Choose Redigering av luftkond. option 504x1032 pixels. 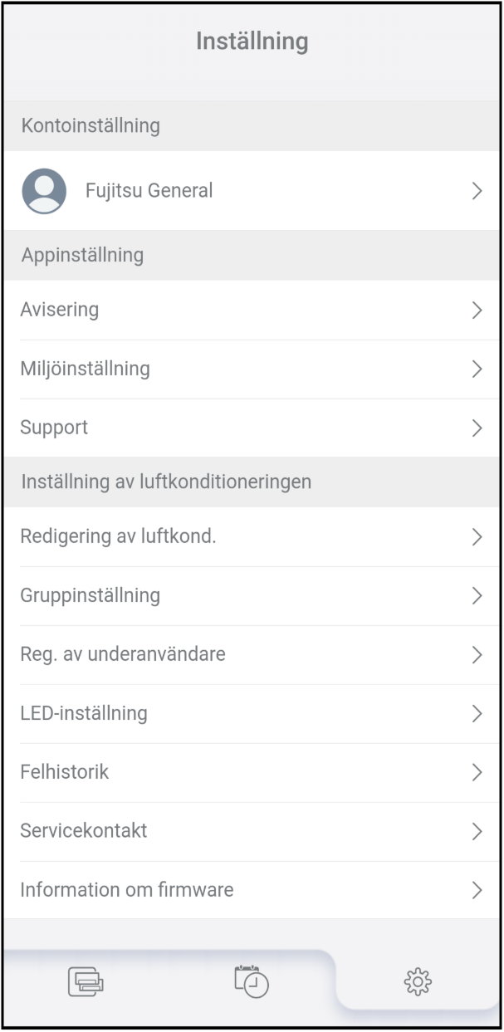pyautogui.click(x=118, y=537)
